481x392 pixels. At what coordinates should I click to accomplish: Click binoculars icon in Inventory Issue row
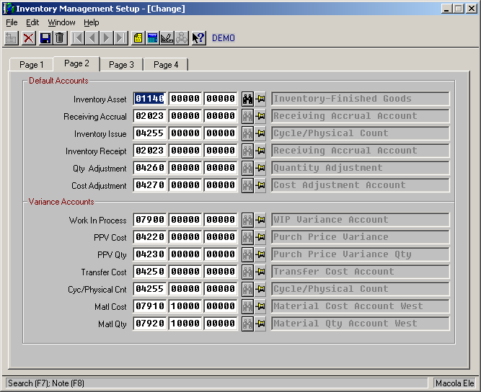click(x=247, y=133)
